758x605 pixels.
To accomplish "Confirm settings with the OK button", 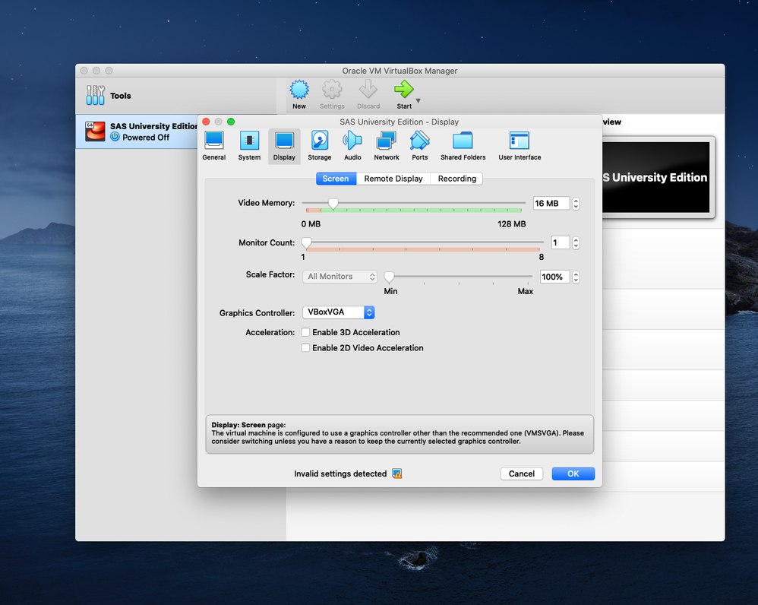I will tap(573, 474).
